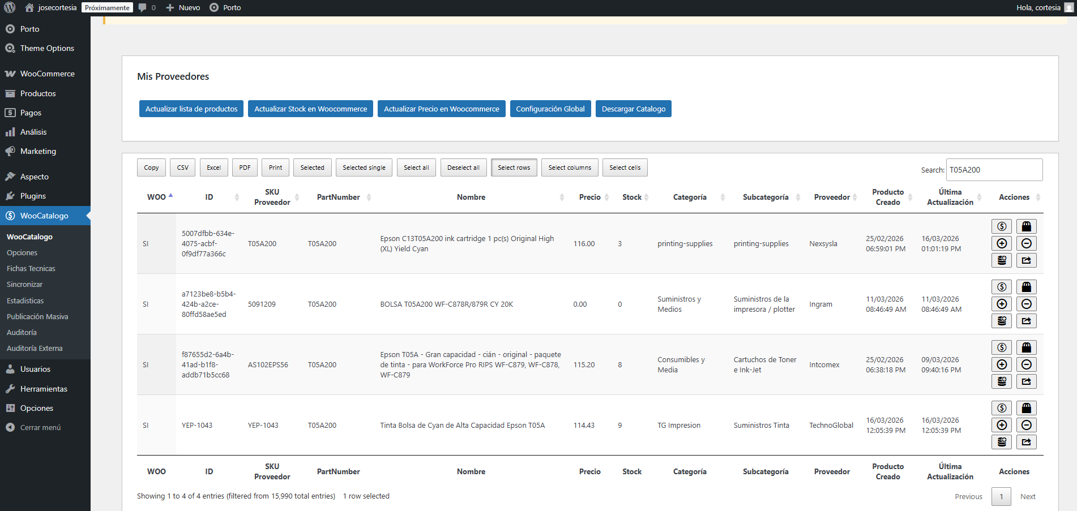Sort the table by the Stock column header
Image resolution: width=1077 pixels, height=511 pixels.
point(632,197)
